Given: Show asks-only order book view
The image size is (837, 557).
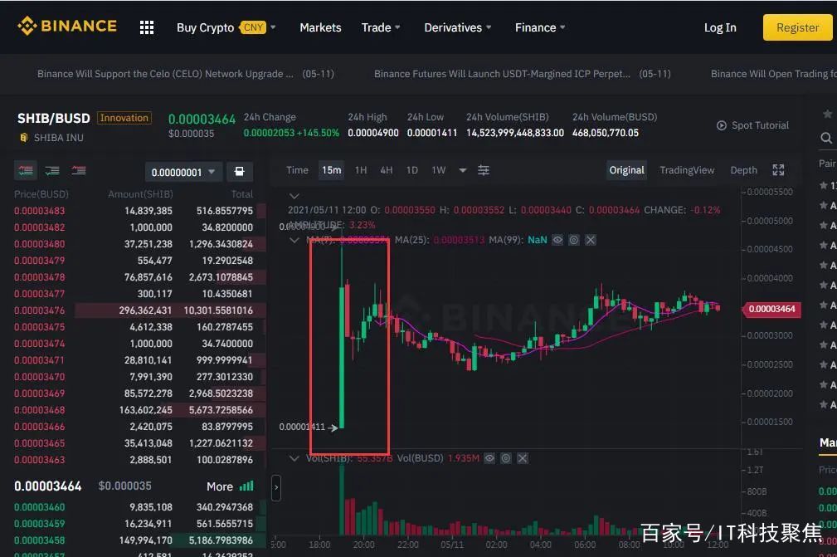Looking at the screenshot, I should (79, 170).
